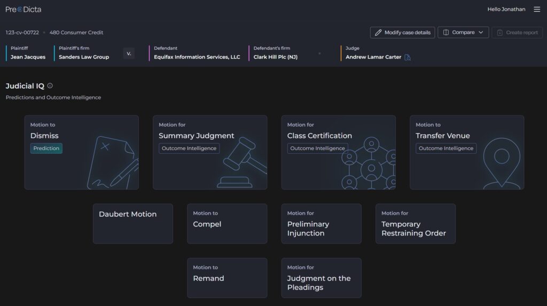Click the Outcome Intelligence badge on Class Certification
Screen dimensions: 547x306
coord(317,148)
